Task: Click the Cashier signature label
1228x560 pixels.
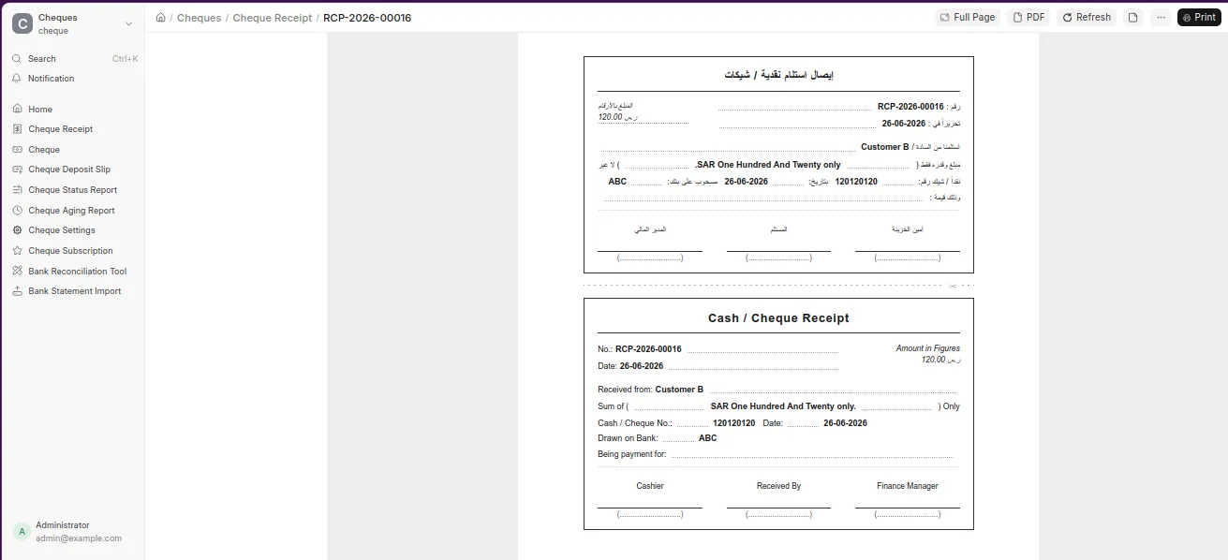Action: [650, 486]
